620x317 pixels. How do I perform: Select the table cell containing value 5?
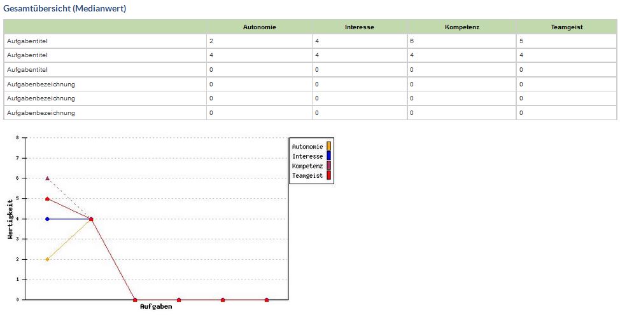(567, 41)
